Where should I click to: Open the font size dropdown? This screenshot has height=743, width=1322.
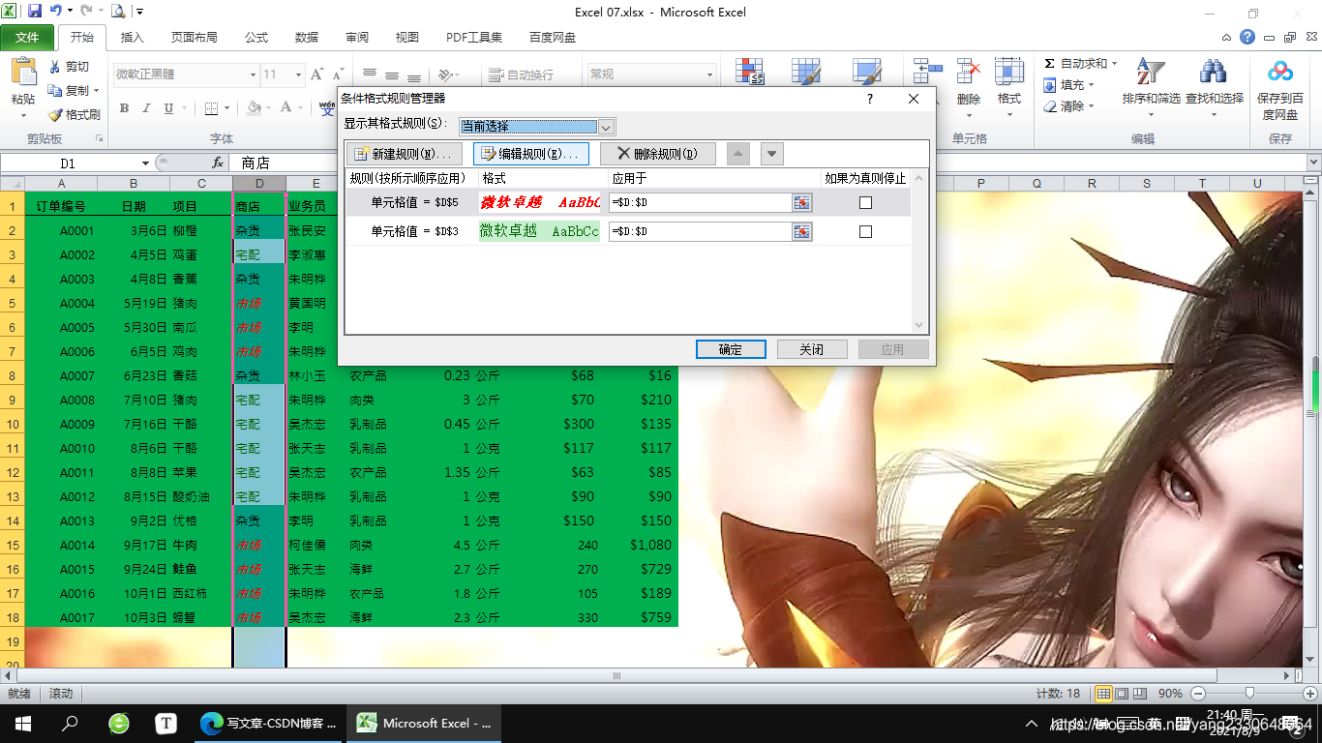(299, 74)
